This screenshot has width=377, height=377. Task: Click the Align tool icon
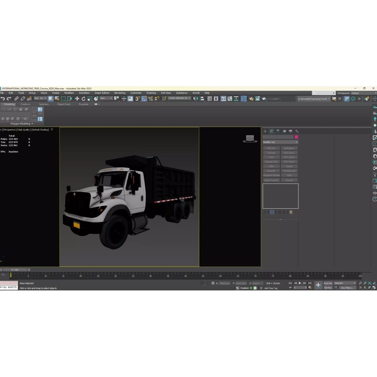click(202, 98)
